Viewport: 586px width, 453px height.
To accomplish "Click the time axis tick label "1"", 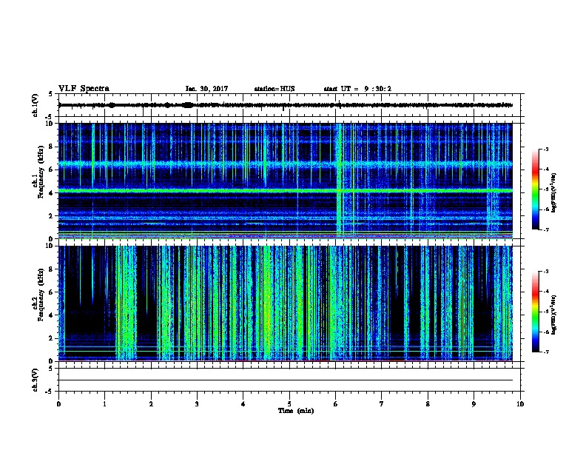I will [104, 404].
